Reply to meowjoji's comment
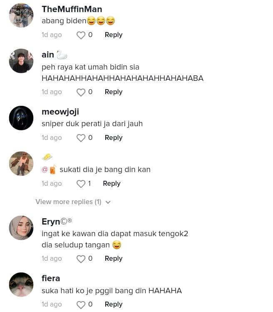 (114, 138)
